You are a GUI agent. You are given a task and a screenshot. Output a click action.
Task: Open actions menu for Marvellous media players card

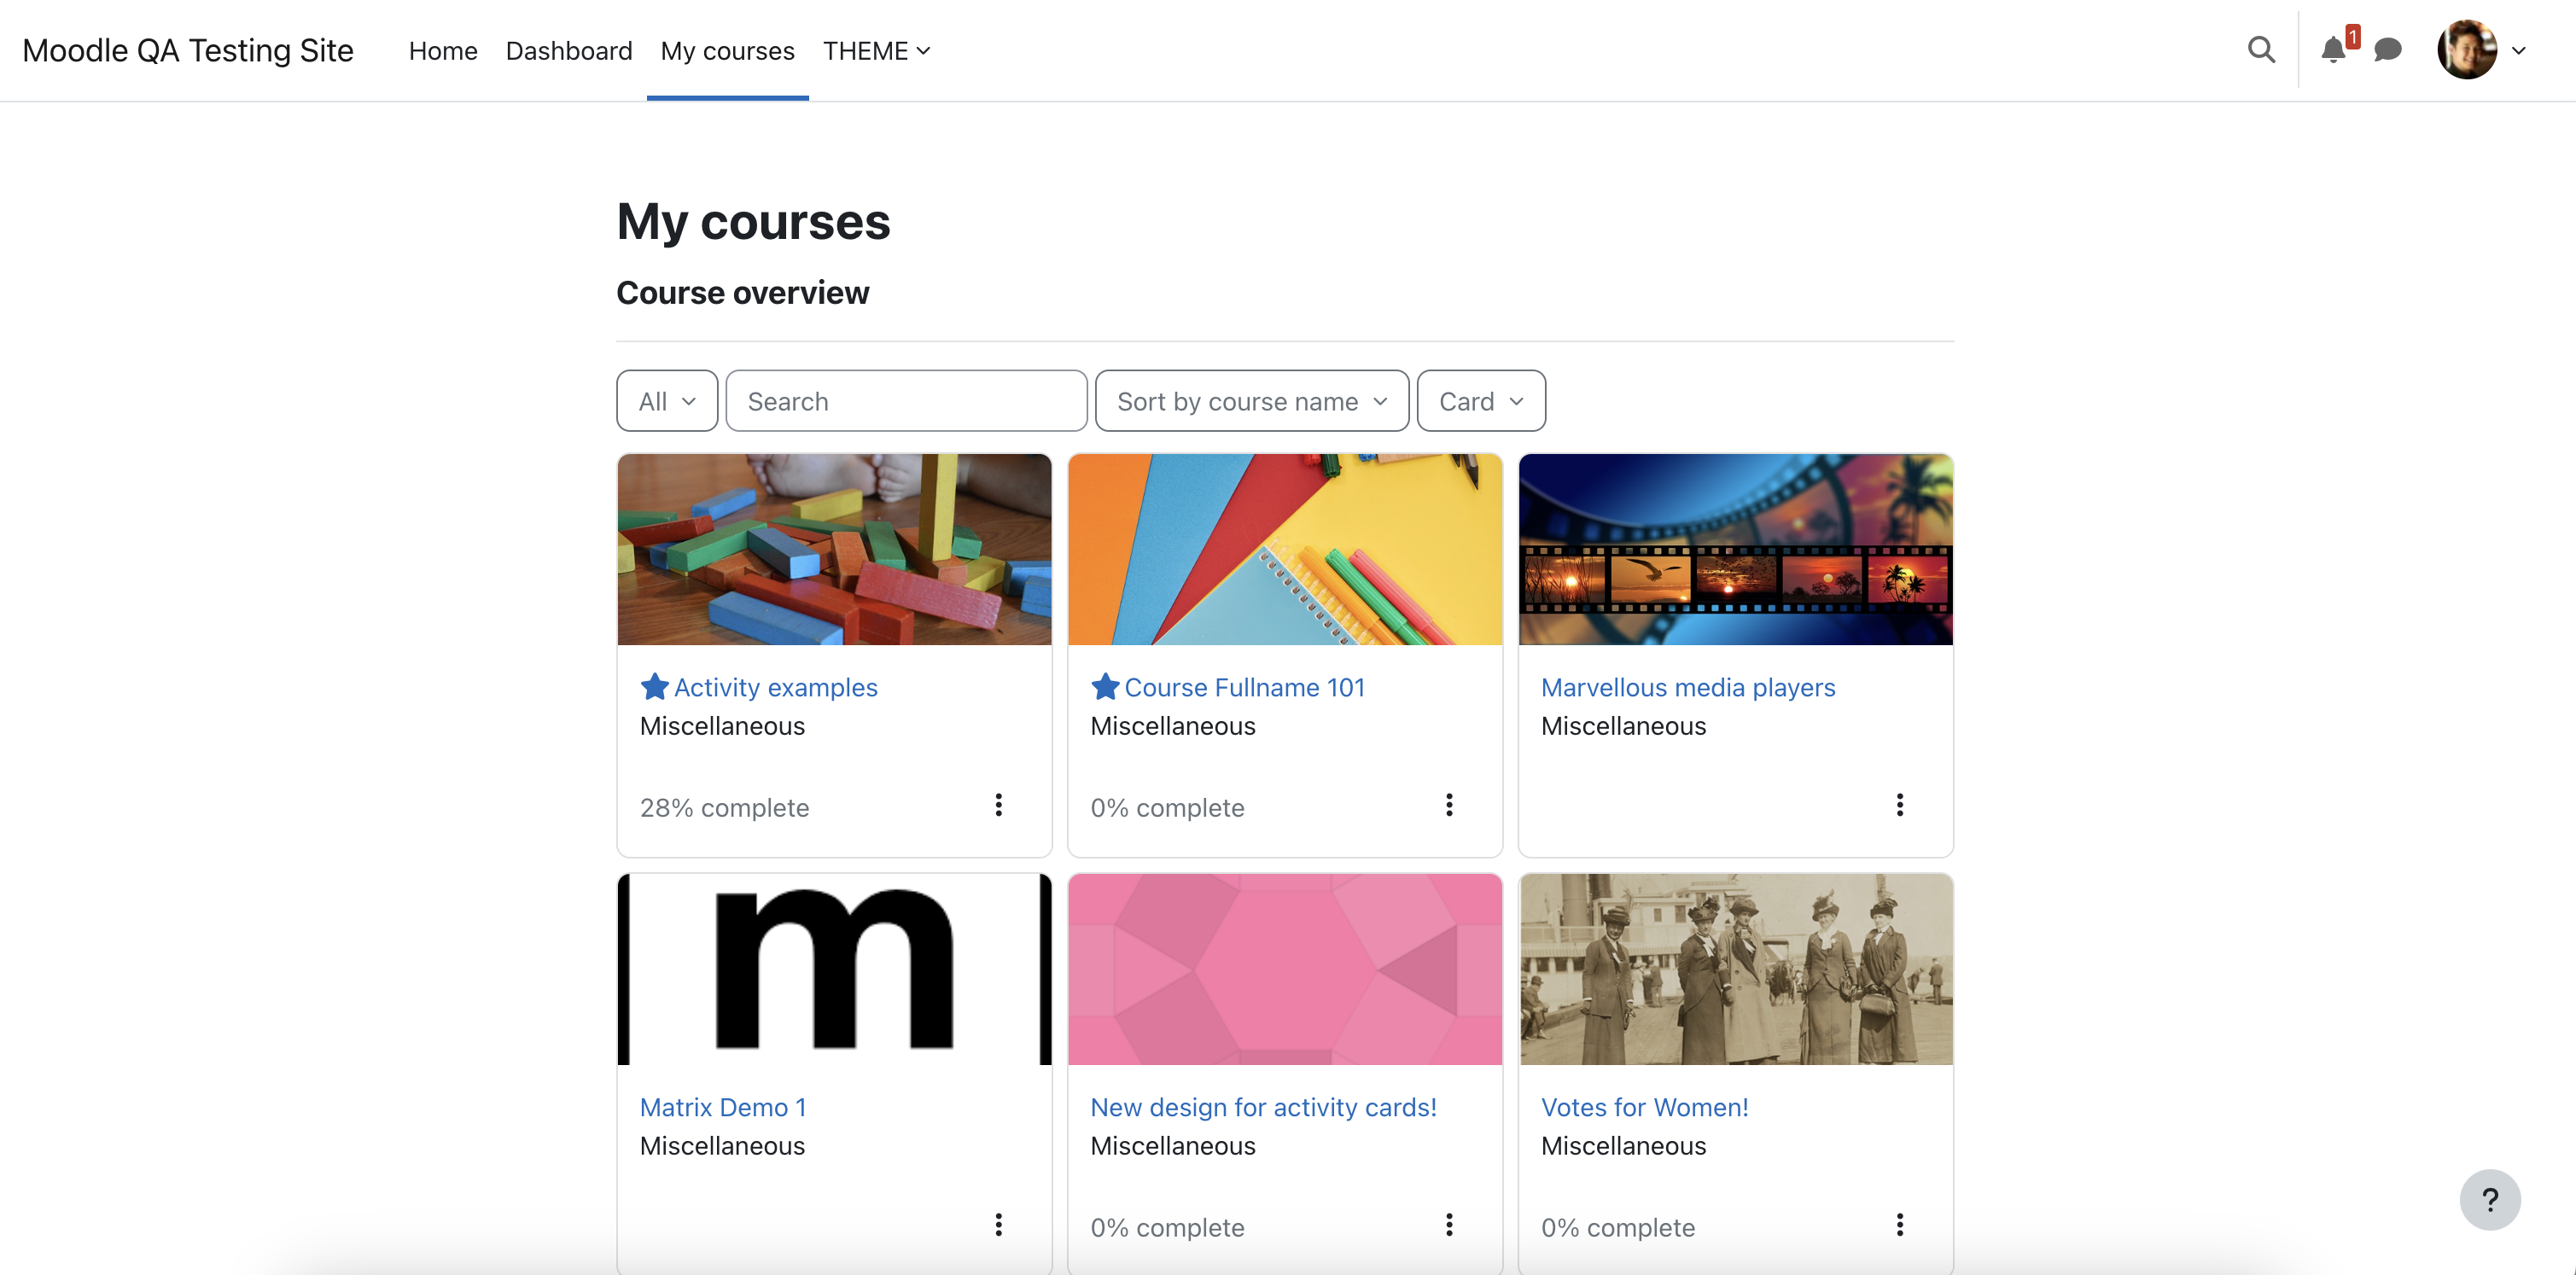click(1899, 805)
